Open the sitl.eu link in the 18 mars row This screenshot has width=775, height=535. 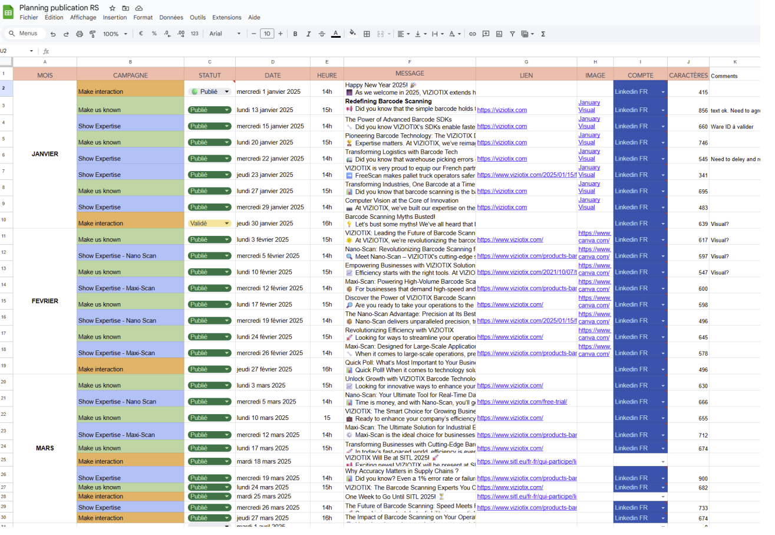(526, 461)
